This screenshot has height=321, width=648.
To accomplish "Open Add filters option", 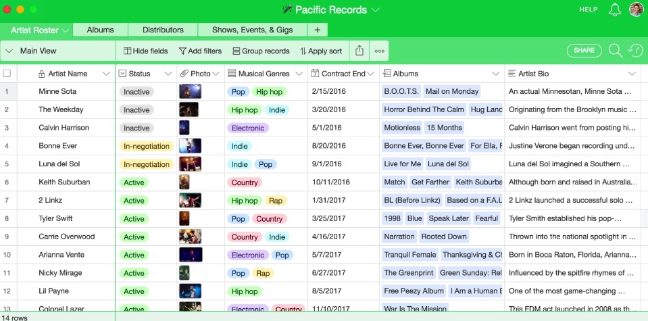I will point(200,51).
